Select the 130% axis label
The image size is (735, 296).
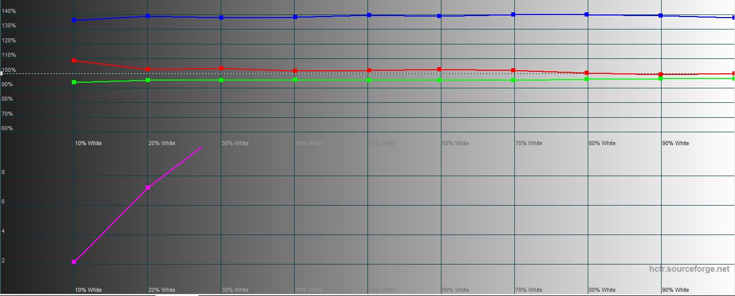[9, 25]
